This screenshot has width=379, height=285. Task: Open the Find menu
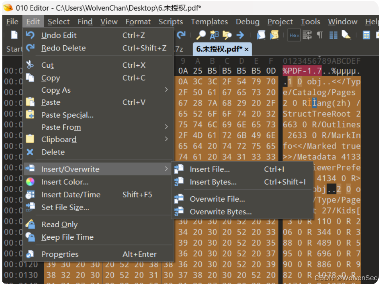pos(85,22)
